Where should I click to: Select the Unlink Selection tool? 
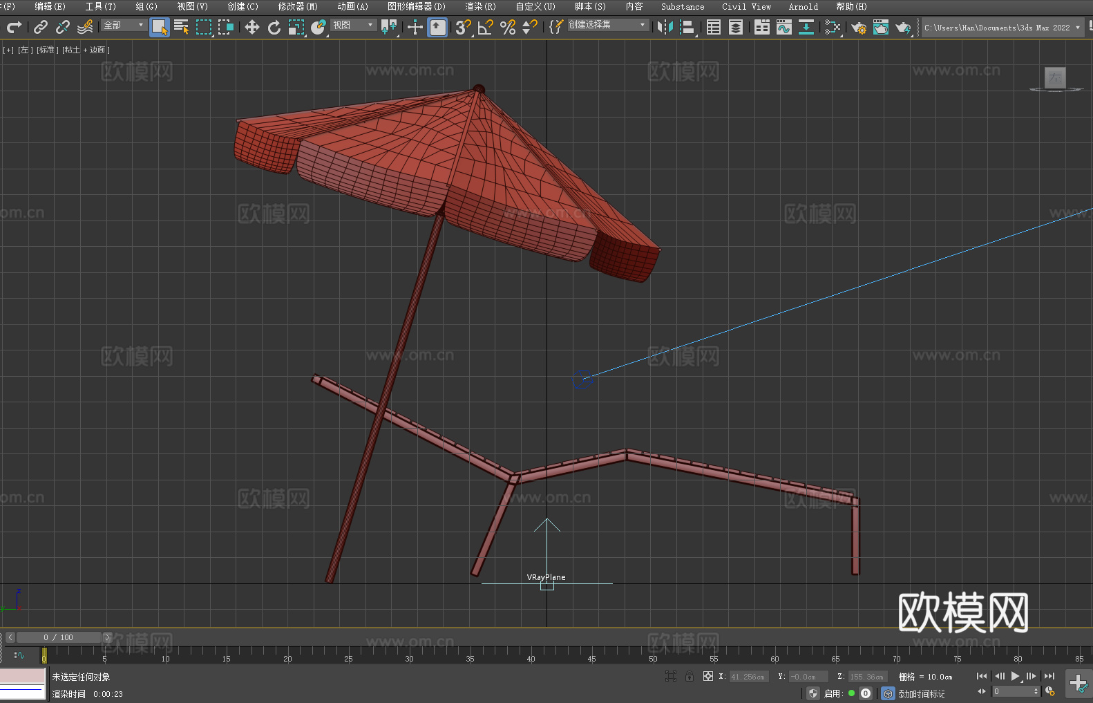point(63,27)
